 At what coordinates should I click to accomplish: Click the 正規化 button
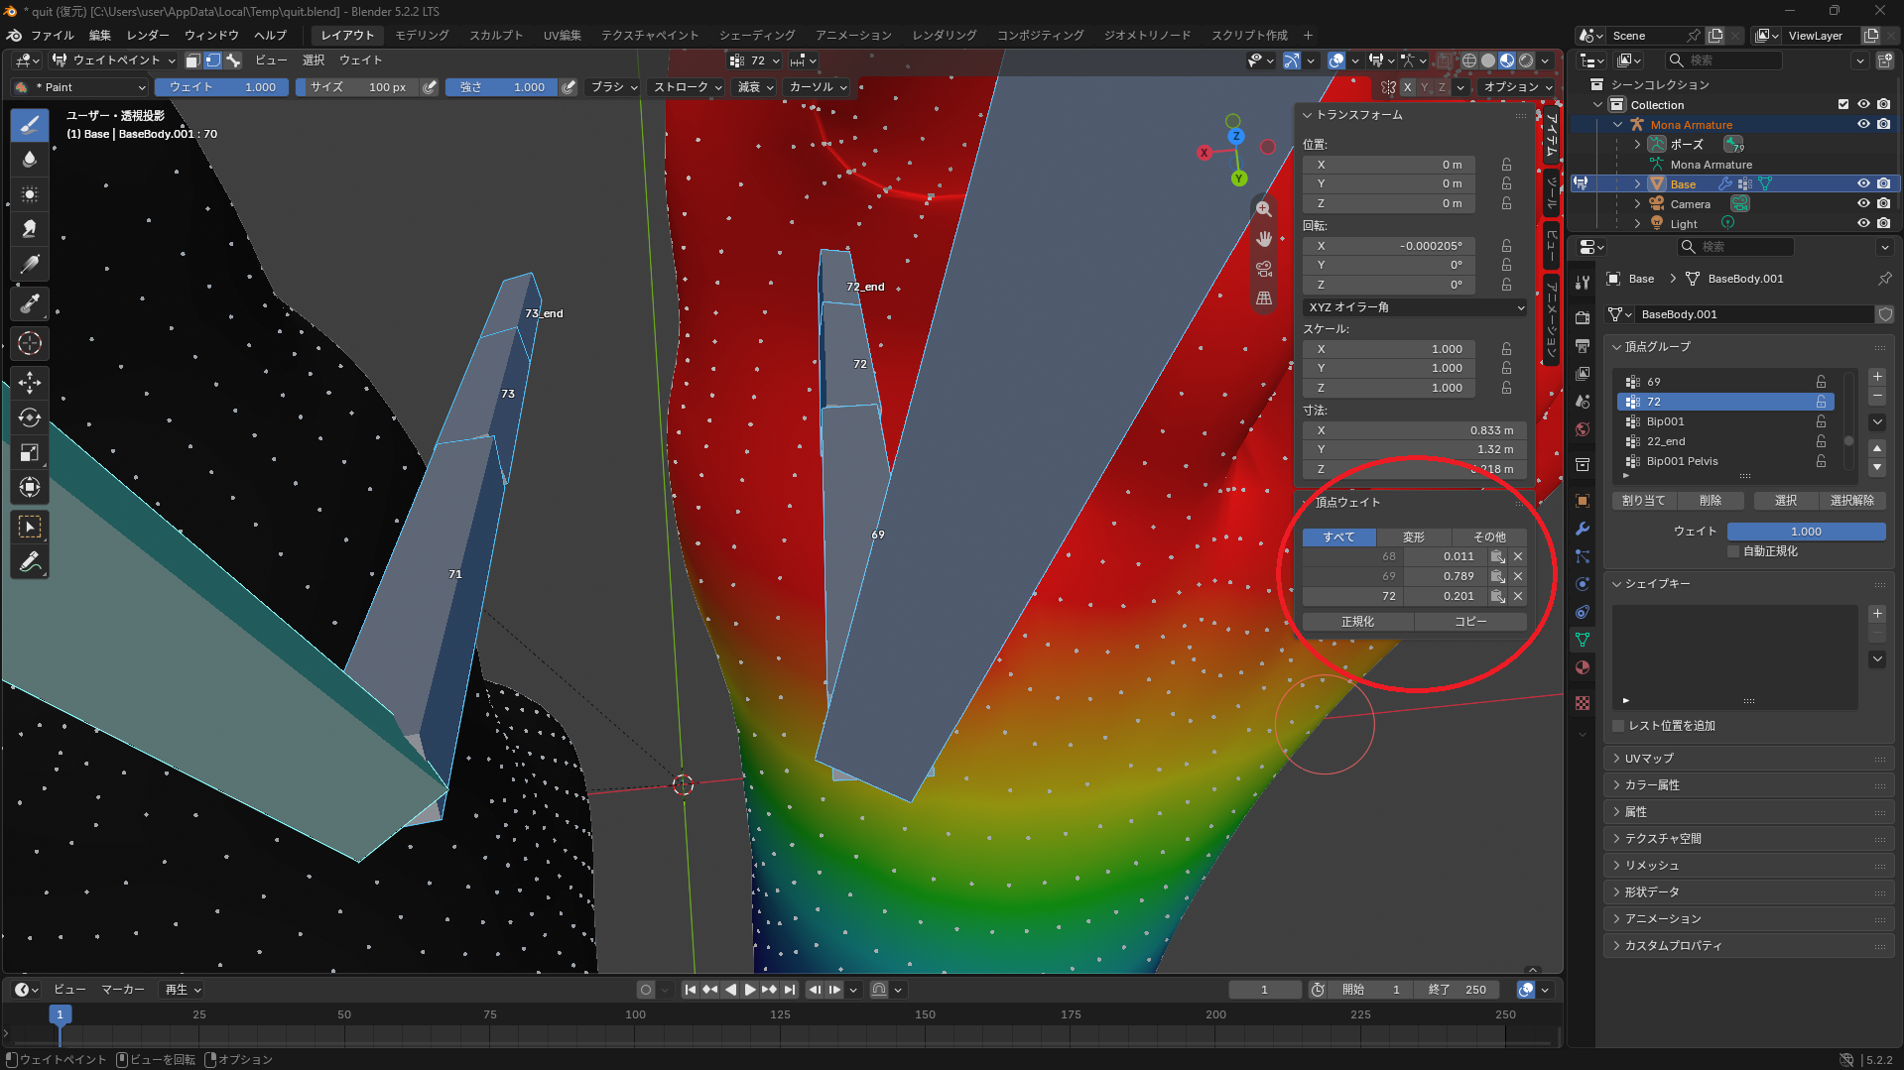pyautogui.click(x=1358, y=622)
